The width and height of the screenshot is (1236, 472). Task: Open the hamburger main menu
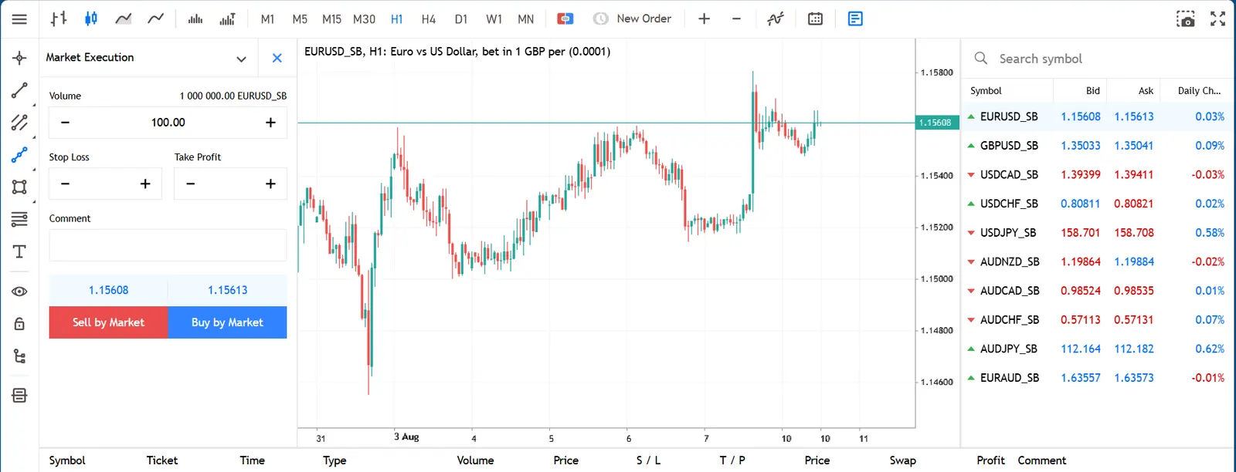tap(19, 19)
